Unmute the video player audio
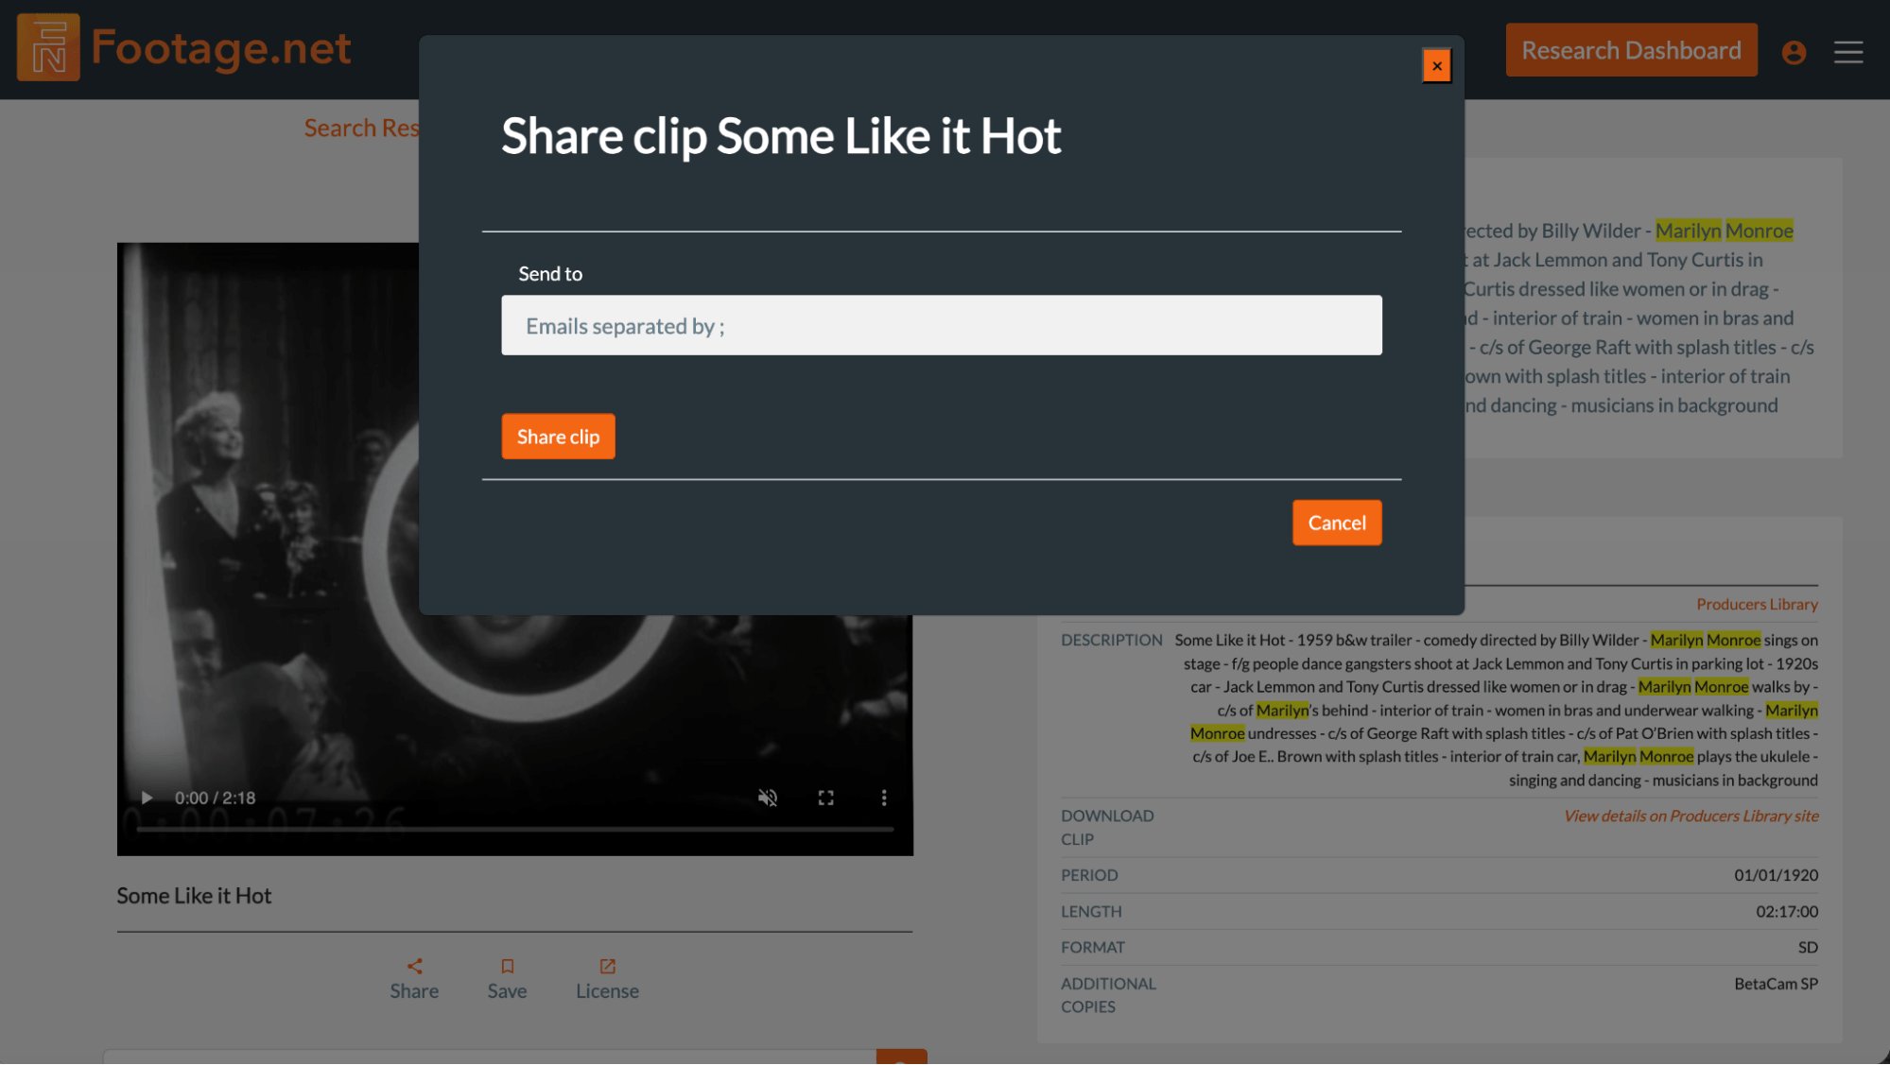This screenshot has width=1890, height=1065. (768, 798)
